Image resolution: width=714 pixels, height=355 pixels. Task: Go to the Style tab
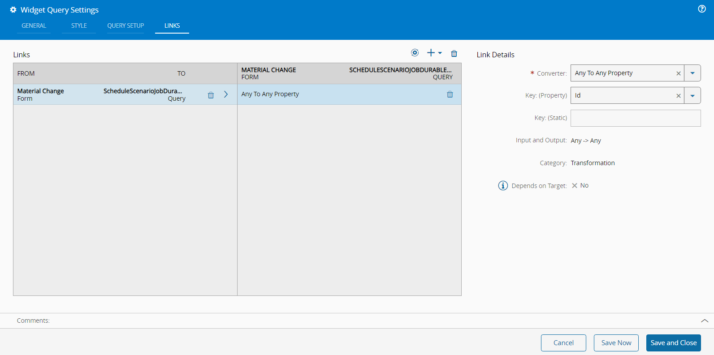coord(79,26)
